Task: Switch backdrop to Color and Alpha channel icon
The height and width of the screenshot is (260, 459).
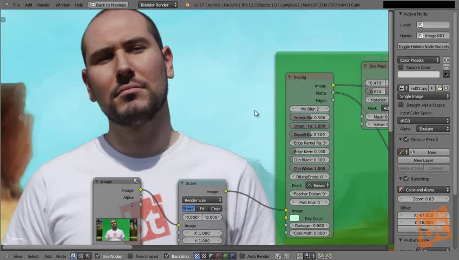Action: 198,256
